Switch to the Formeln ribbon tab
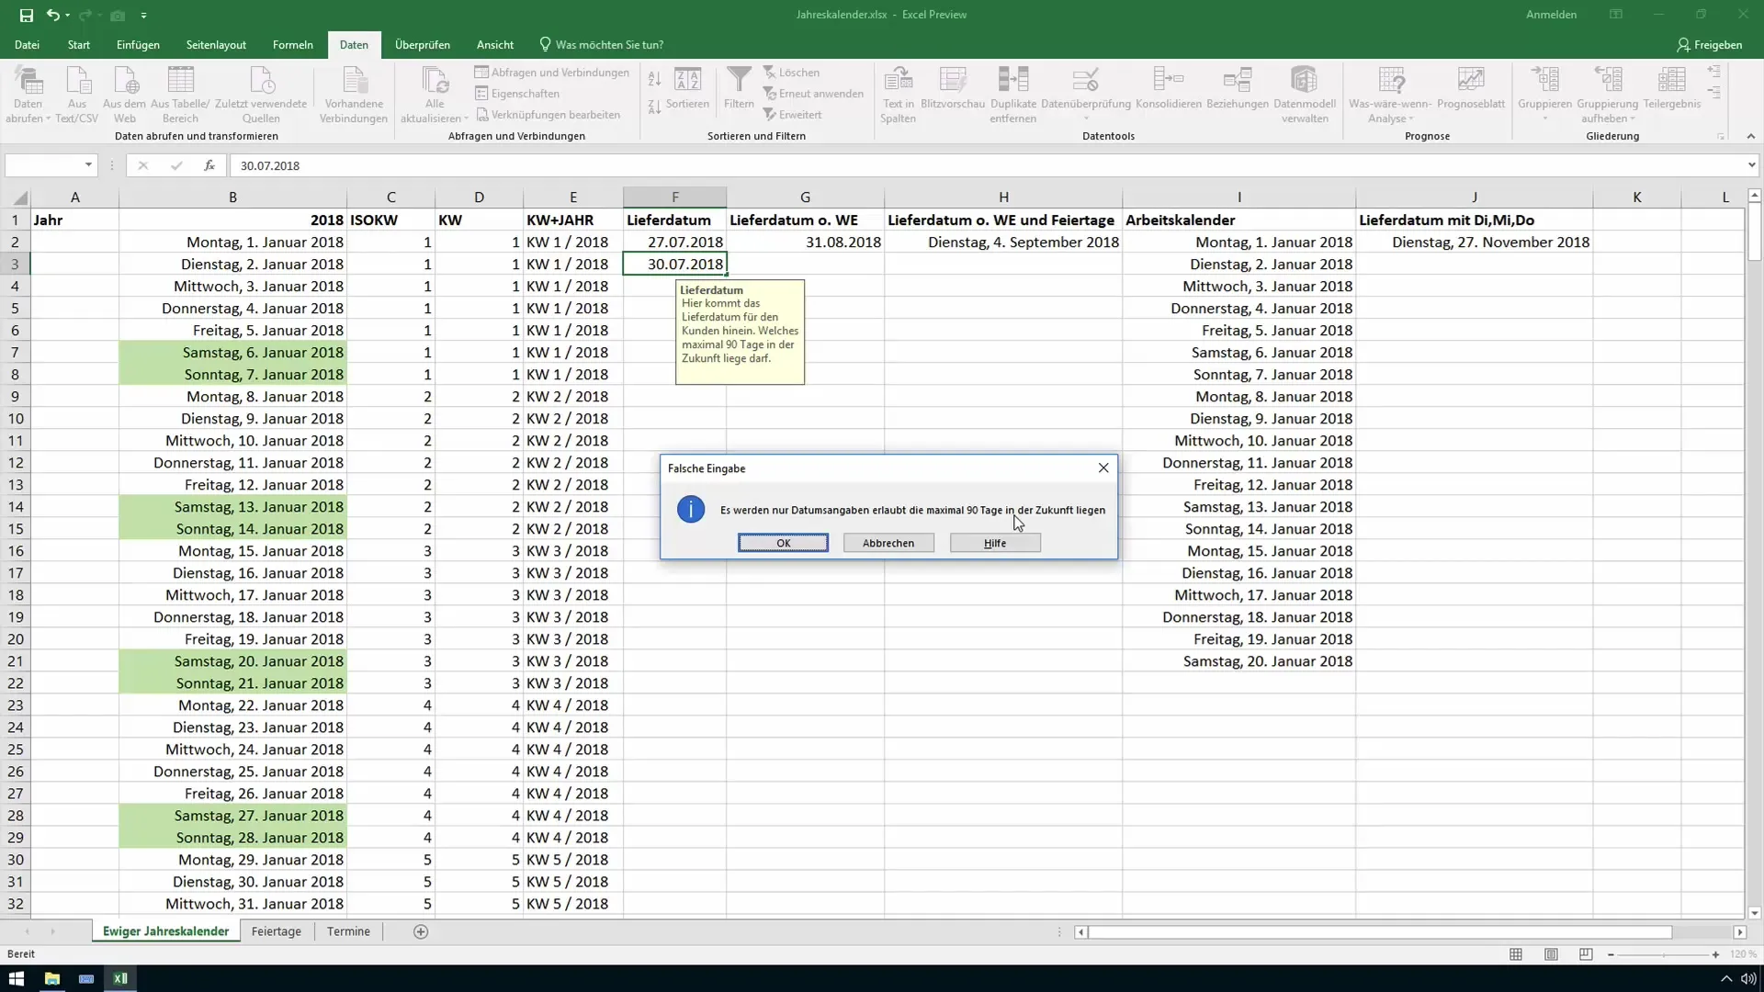The width and height of the screenshot is (1764, 992). [293, 44]
